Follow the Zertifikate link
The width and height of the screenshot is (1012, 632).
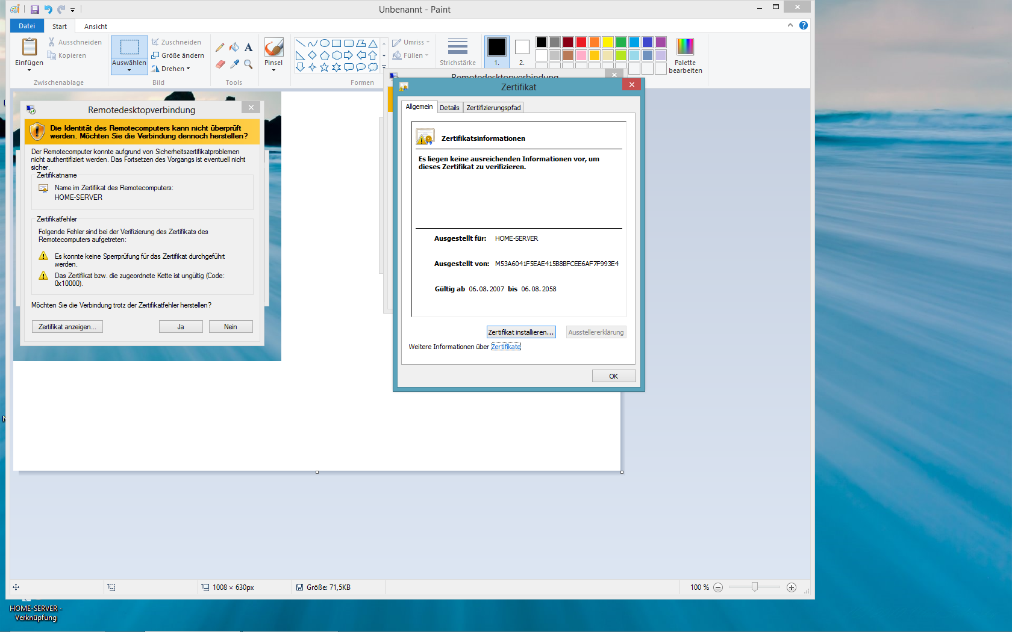(x=506, y=347)
